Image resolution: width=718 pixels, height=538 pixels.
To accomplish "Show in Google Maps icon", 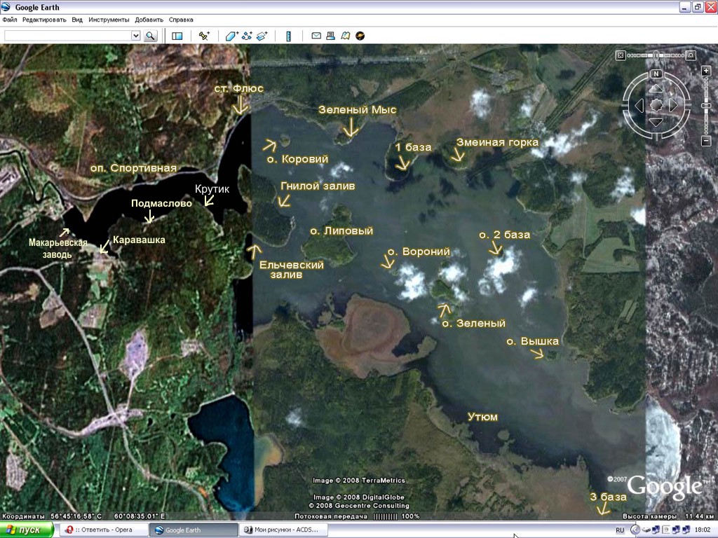I will tap(345, 36).
